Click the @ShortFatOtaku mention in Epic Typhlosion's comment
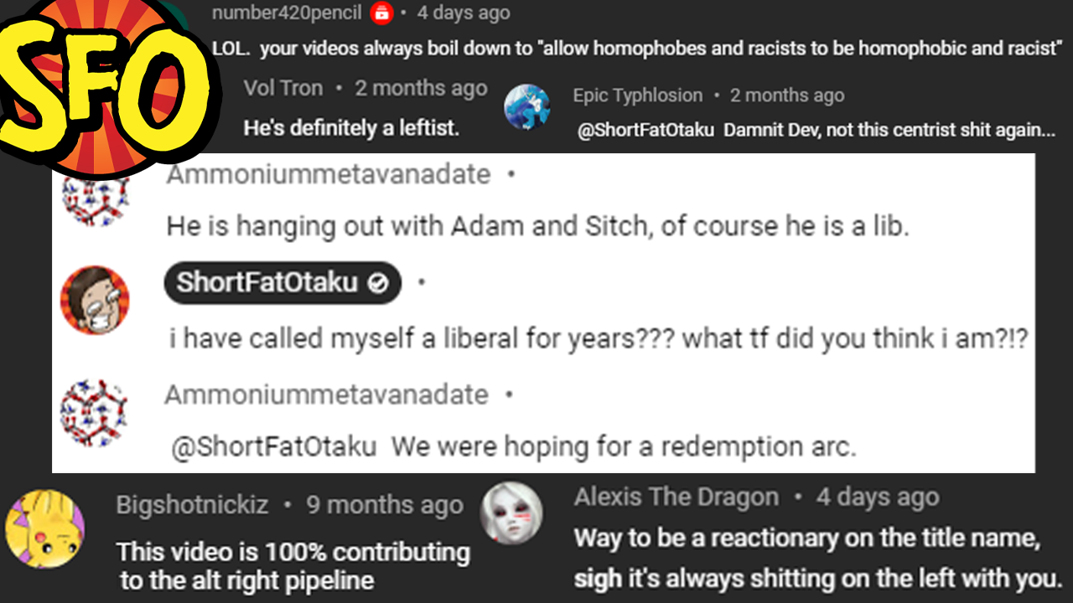This screenshot has height=603, width=1073. point(645,130)
